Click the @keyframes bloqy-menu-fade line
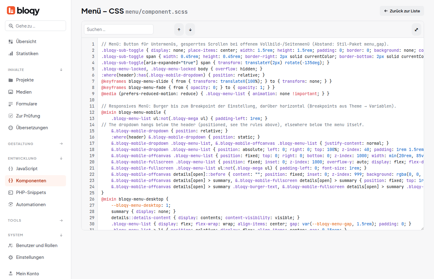 click(x=188, y=87)
